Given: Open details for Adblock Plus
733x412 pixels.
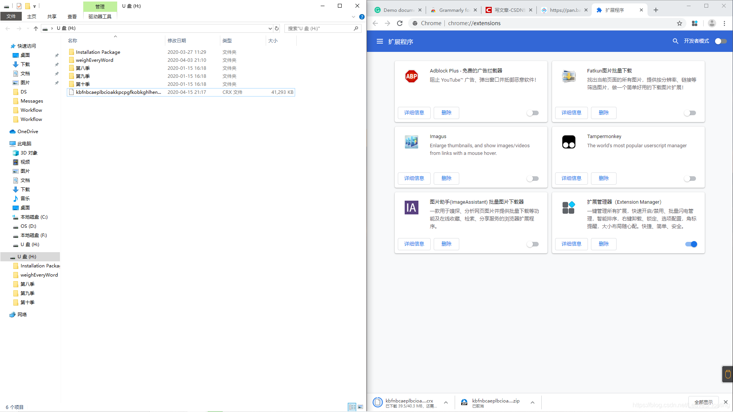Looking at the screenshot, I should (x=414, y=113).
